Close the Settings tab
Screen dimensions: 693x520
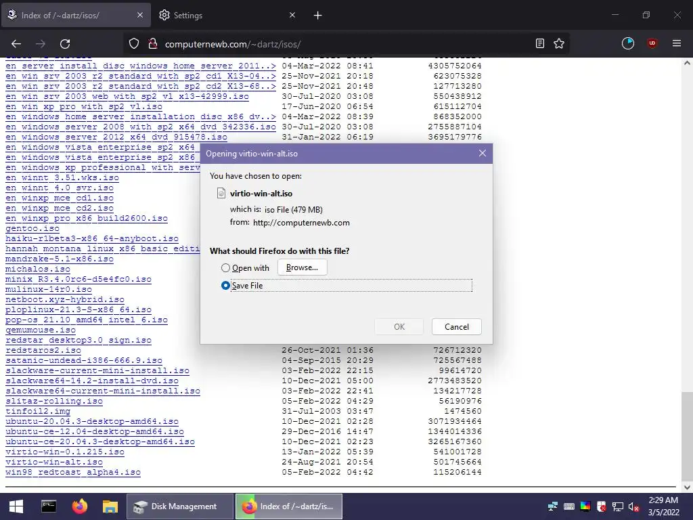[292, 15]
